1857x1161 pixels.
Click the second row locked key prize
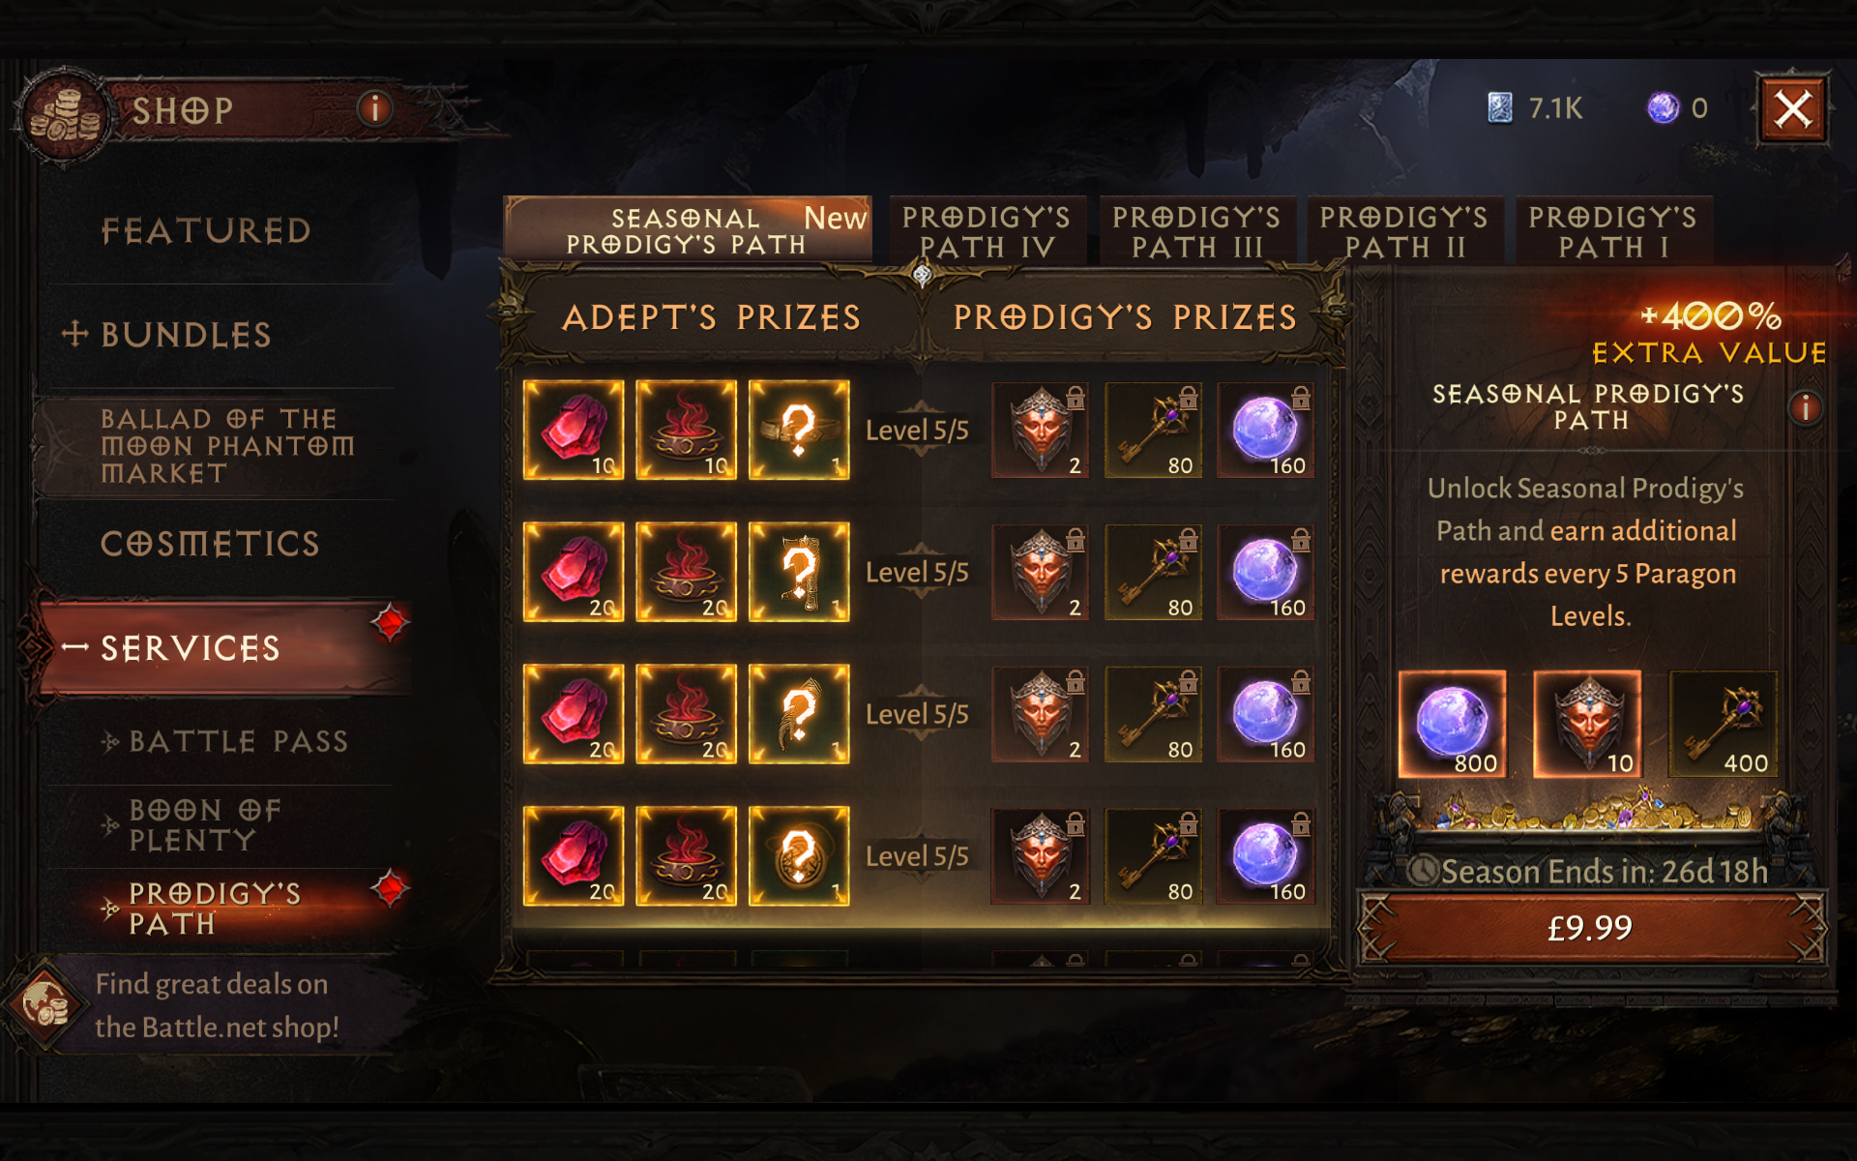click(x=1153, y=572)
